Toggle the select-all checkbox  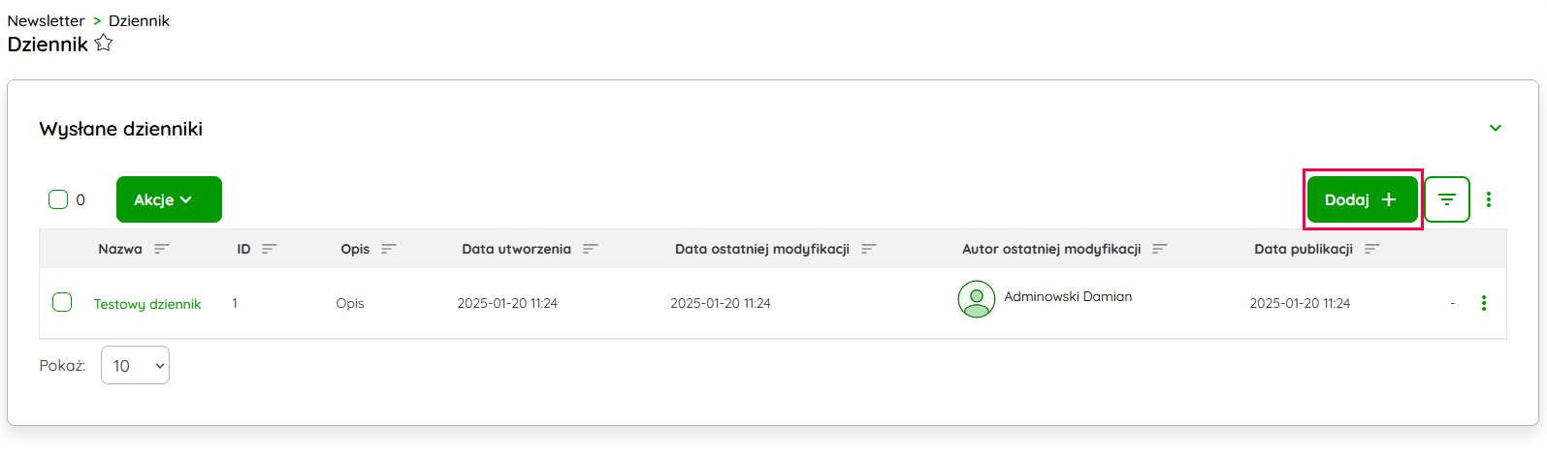coord(58,199)
